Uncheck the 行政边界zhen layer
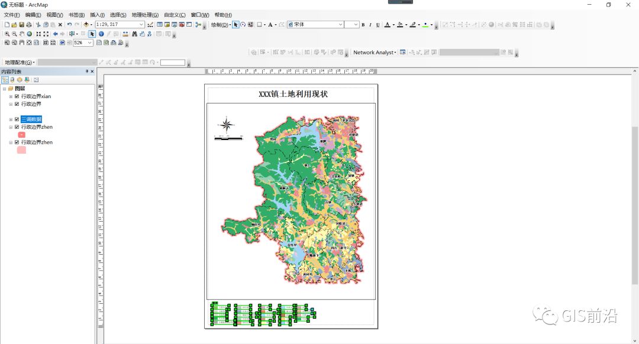The image size is (639, 344). [17, 127]
